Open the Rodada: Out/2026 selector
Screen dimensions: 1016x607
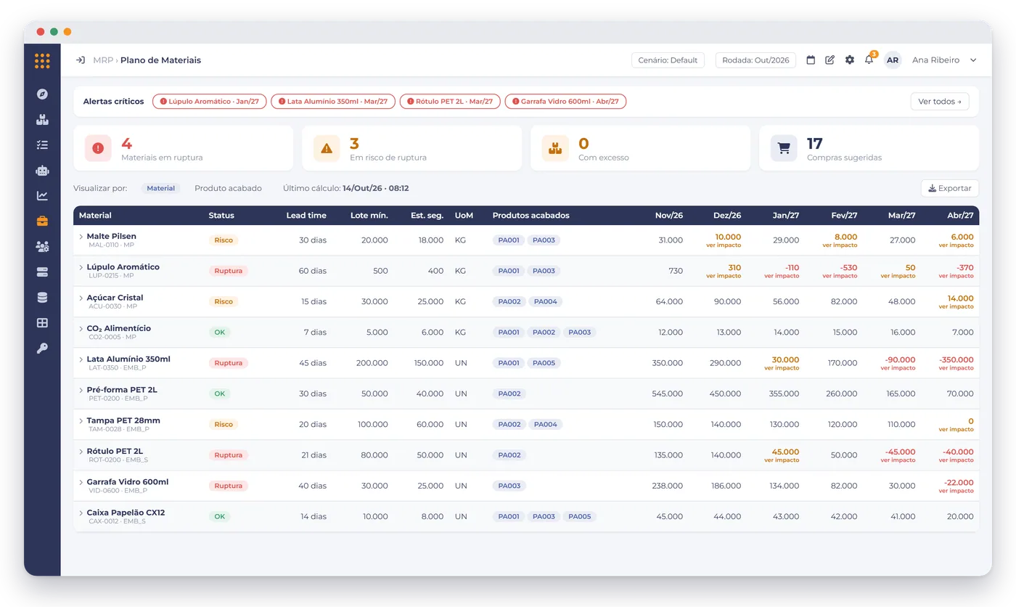point(755,60)
